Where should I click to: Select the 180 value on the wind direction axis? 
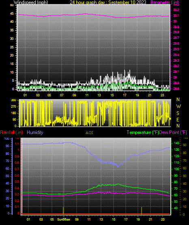[14, 113]
